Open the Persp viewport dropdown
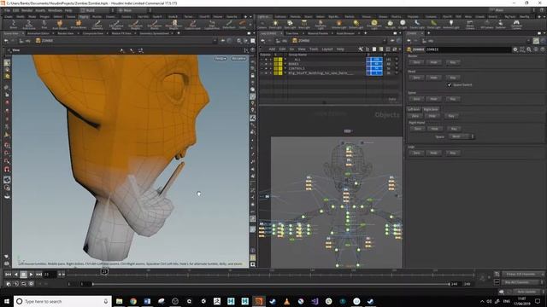The image size is (547, 307). point(221,59)
